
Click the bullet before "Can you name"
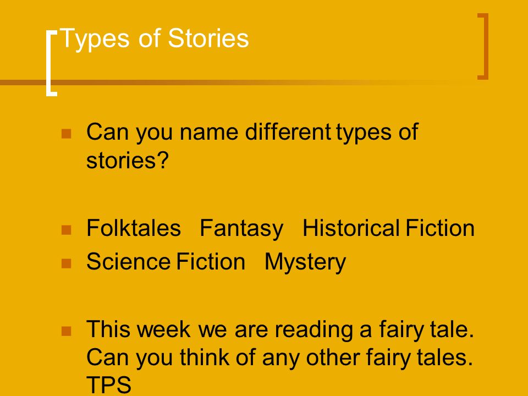67,134
